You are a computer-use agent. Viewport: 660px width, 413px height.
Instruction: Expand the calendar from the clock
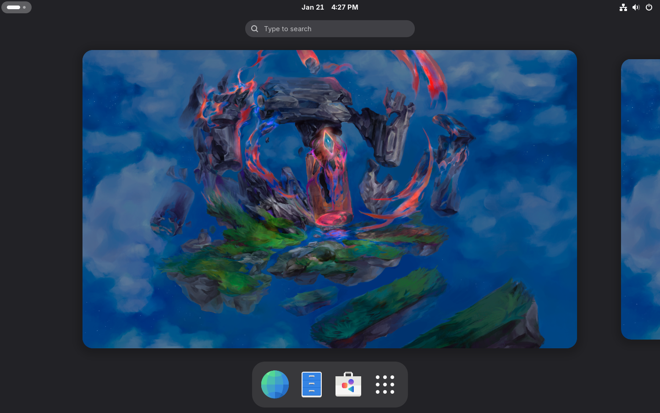pyautogui.click(x=330, y=7)
